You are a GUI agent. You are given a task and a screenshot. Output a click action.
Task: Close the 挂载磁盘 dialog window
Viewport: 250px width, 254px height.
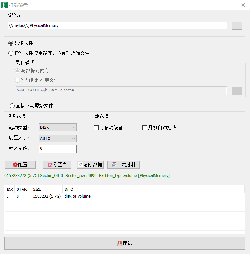(243, 5)
